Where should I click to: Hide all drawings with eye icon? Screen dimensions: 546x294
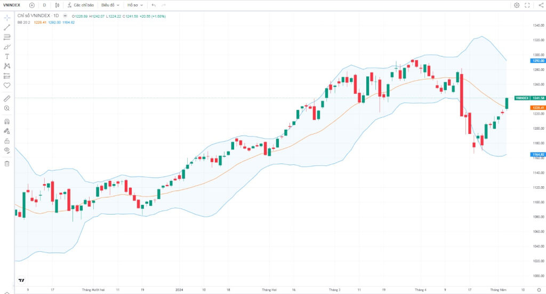(x=7, y=150)
